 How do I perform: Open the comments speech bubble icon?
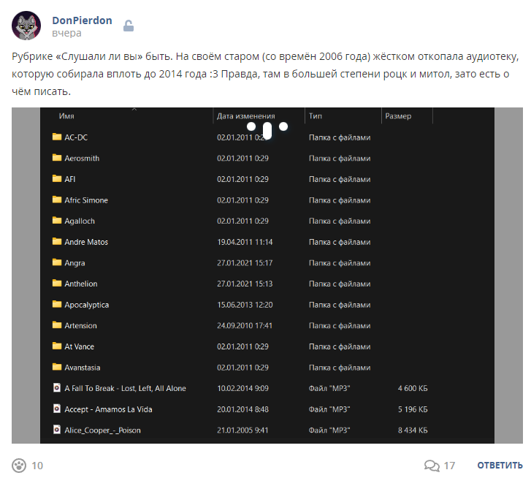coord(432,466)
